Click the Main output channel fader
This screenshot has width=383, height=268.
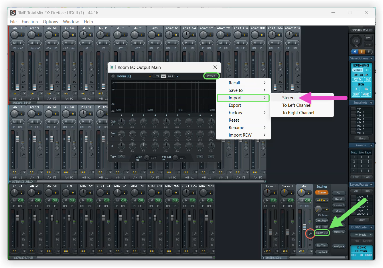(305, 228)
